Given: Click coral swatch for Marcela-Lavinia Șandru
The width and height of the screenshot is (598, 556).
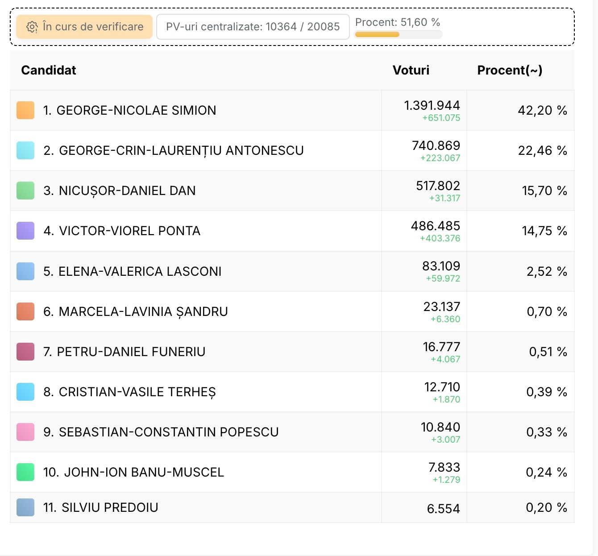Looking at the screenshot, I should click(25, 311).
